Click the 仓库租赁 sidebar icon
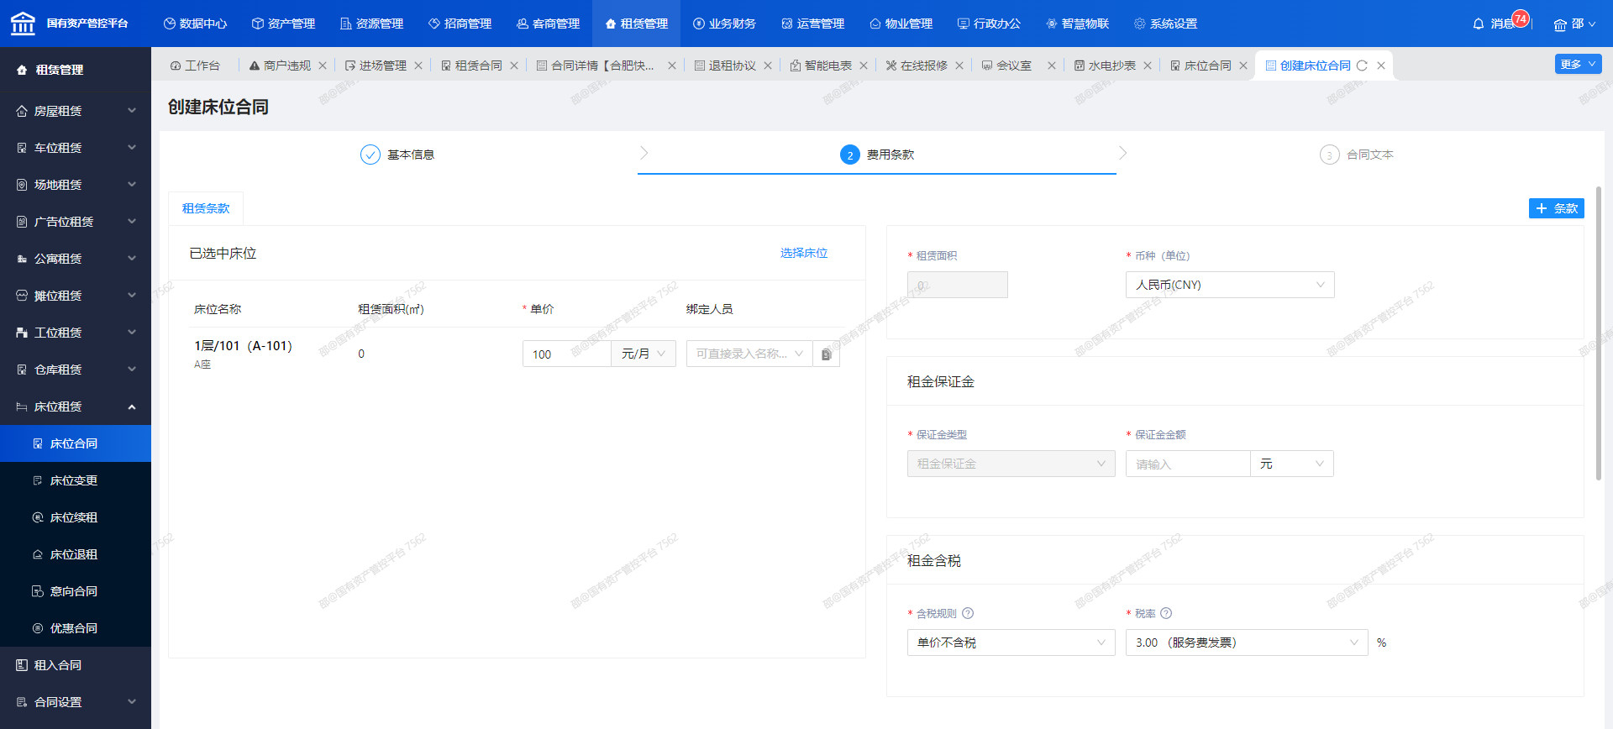The image size is (1613, 729). tap(22, 370)
